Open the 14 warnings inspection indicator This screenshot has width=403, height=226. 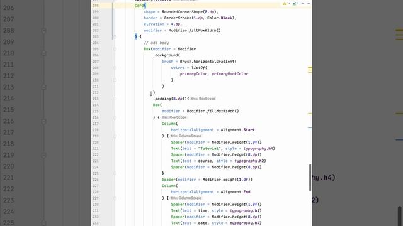pos(287,4)
